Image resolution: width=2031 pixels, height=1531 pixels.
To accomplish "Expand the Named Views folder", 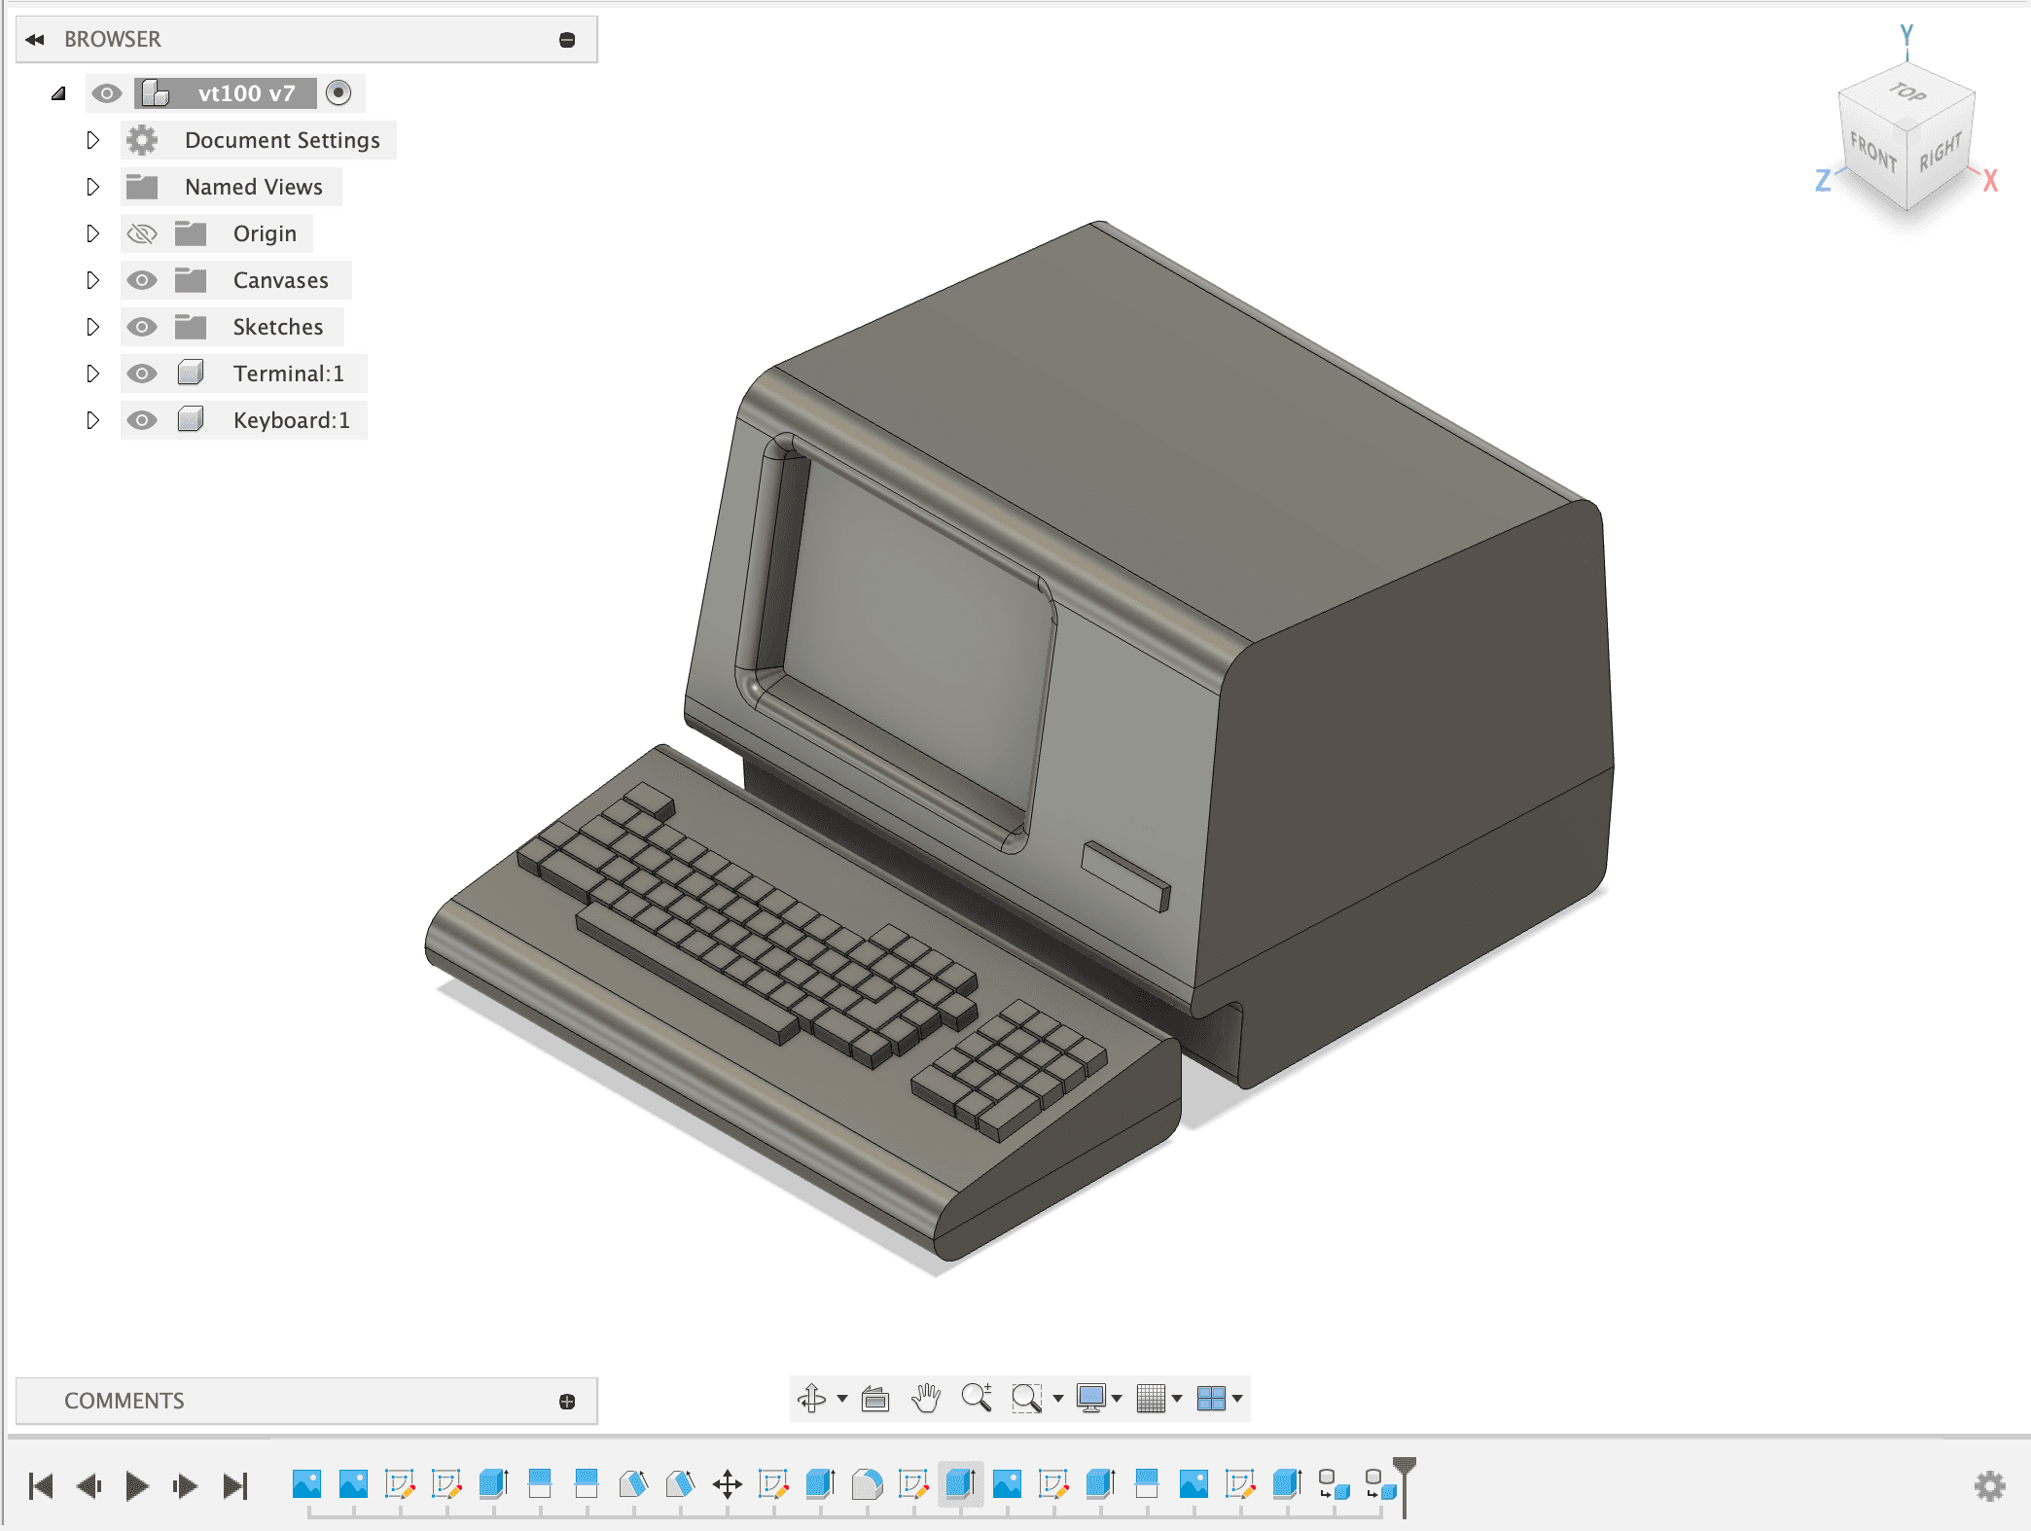I will click(92, 187).
